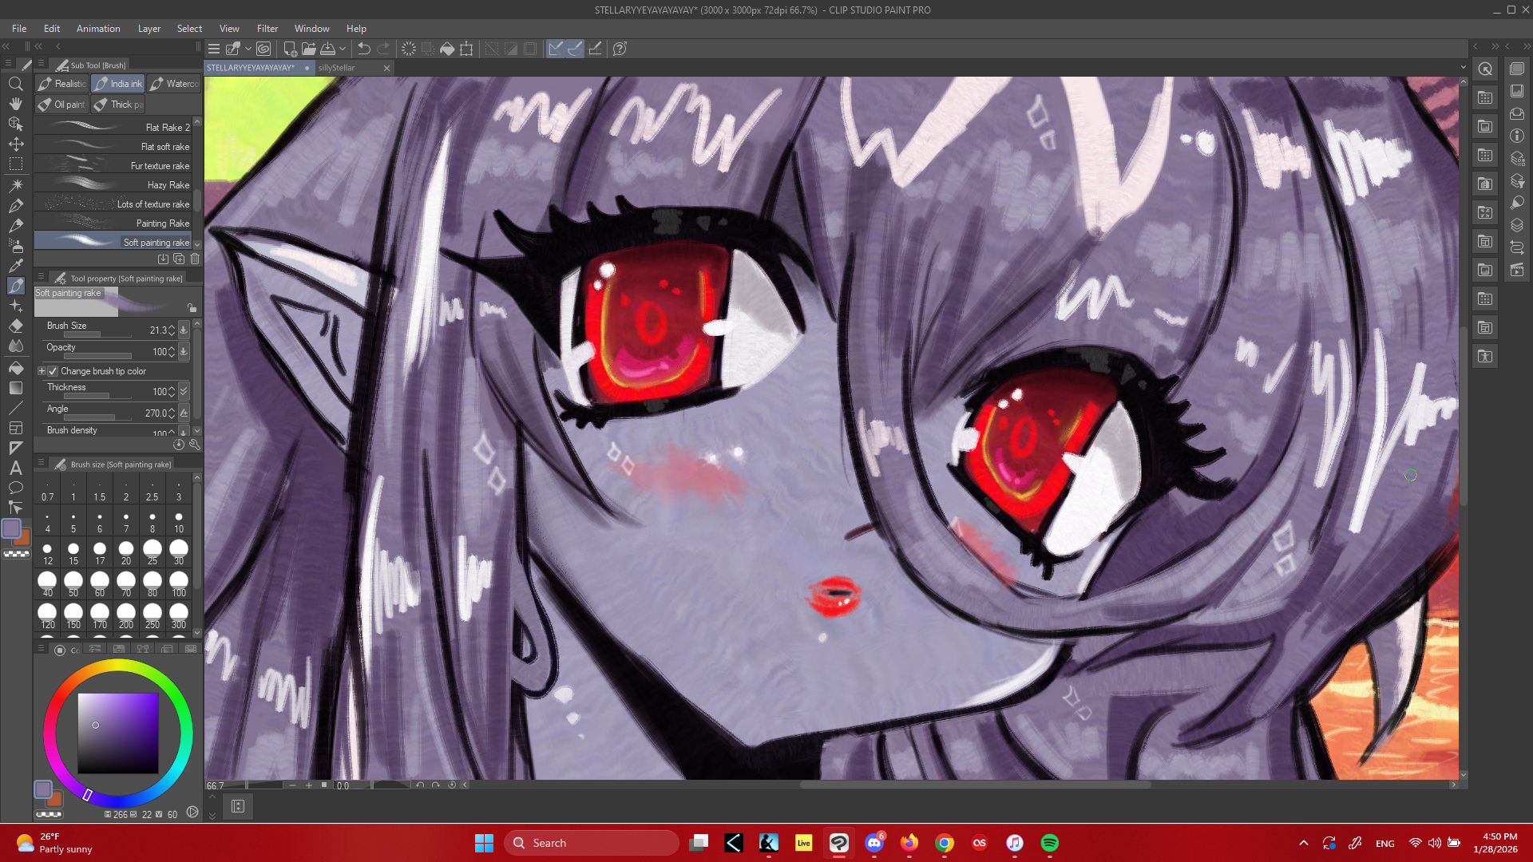Screen dimensions: 1533x862
Task: Delete sub tool with trash icon
Action: [195, 259]
